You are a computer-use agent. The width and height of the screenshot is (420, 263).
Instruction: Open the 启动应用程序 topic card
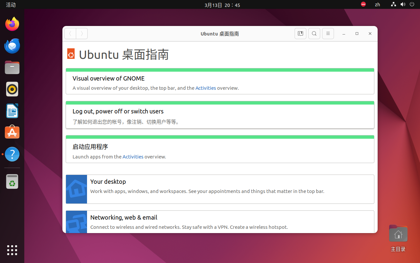pyautogui.click(x=90, y=147)
